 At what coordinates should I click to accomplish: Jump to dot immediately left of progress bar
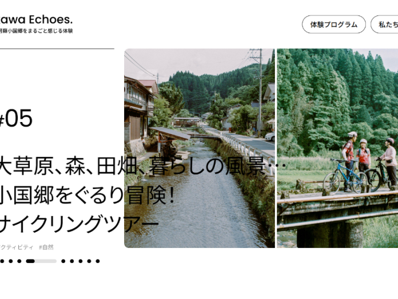point(19,261)
